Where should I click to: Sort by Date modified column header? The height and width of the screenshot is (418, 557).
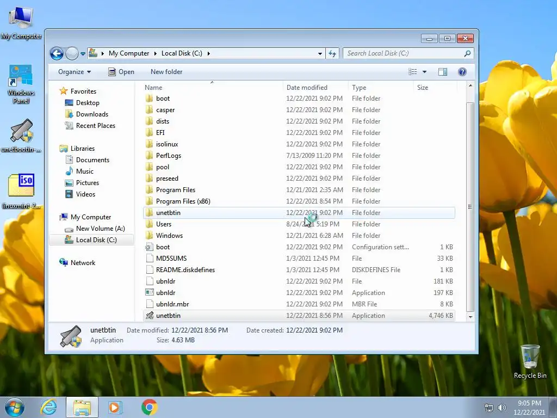[307, 88]
